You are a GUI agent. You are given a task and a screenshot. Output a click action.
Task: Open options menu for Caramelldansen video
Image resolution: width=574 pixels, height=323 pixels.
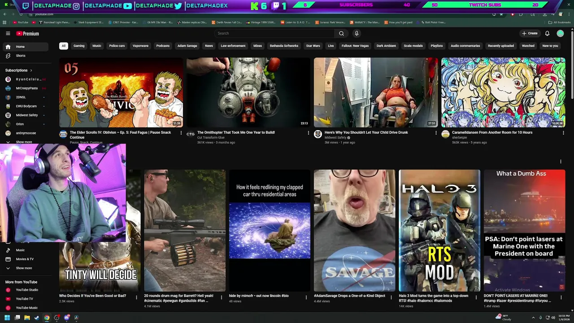coord(563,133)
